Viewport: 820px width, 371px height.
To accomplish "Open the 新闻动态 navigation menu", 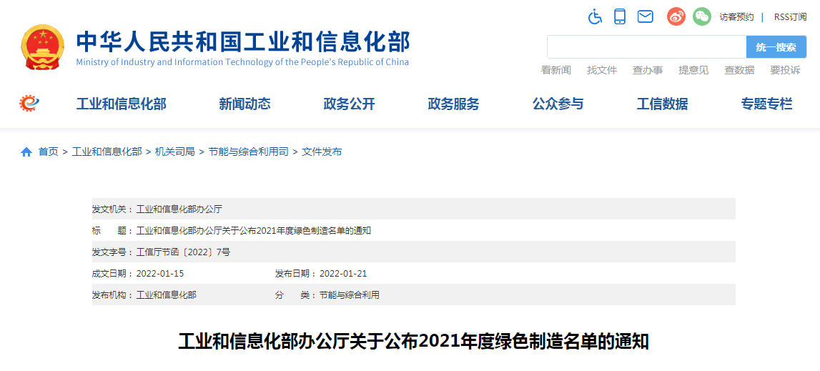I will tap(244, 104).
